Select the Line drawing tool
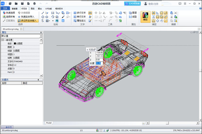 [x=43, y=13]
